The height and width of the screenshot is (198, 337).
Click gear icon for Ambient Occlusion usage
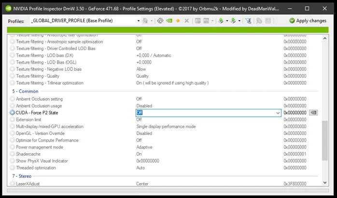(x=12, y=106)
